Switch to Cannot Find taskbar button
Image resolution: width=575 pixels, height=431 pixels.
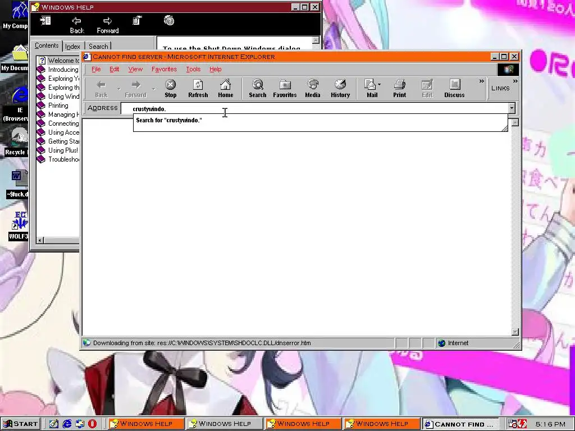tap(460, 424)
